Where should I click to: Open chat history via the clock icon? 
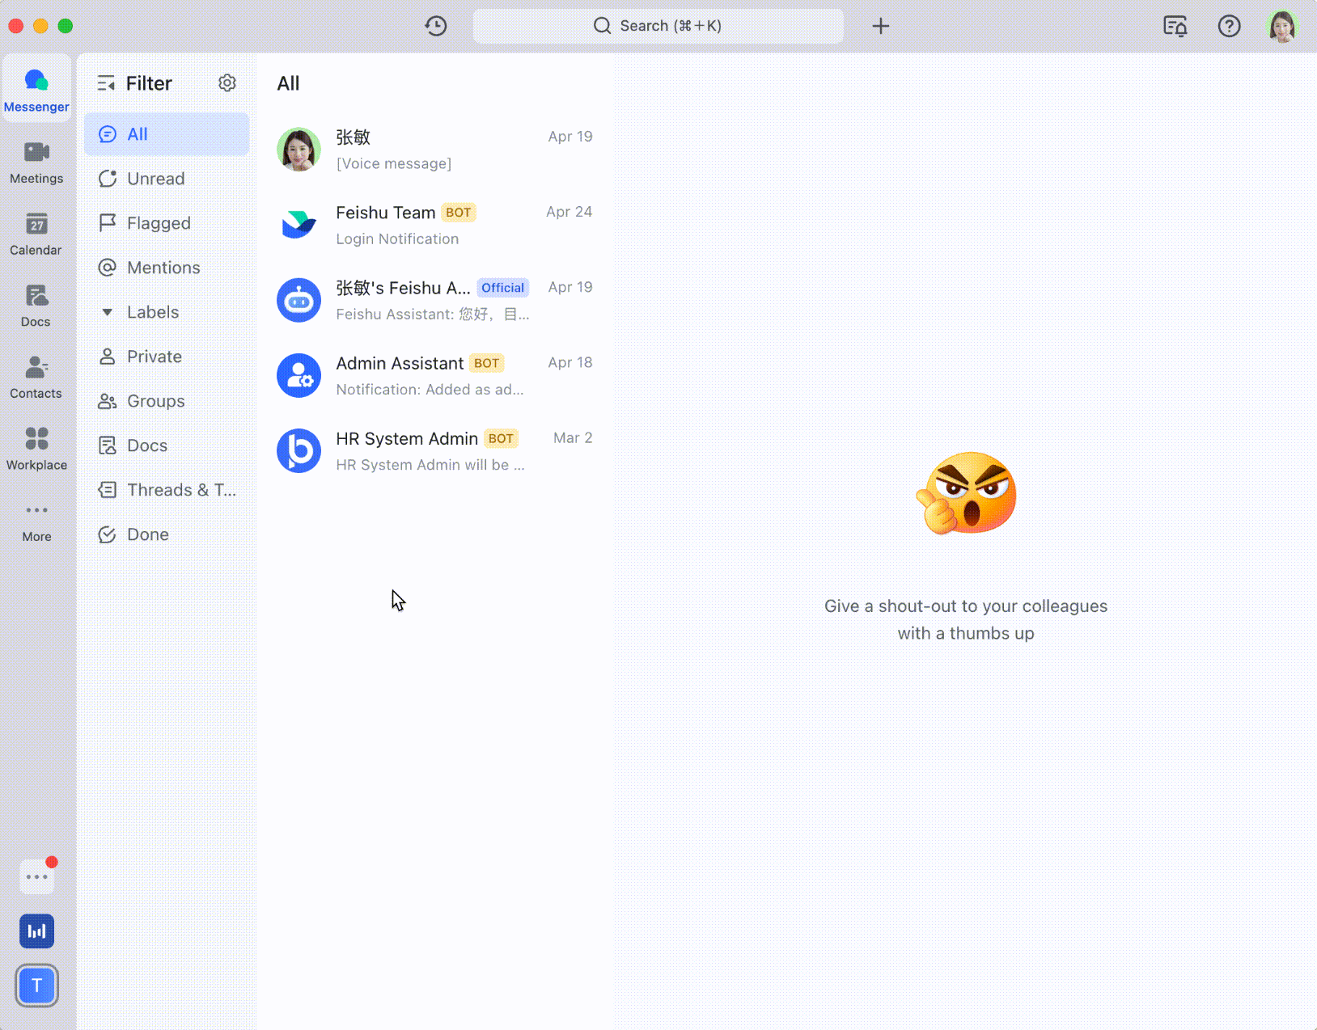pyautogui.click(x=436, y=26)
